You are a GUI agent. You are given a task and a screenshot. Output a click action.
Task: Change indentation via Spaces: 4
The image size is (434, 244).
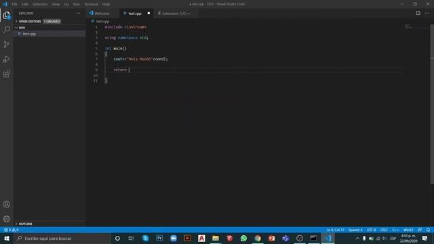[x=355, y=230]
